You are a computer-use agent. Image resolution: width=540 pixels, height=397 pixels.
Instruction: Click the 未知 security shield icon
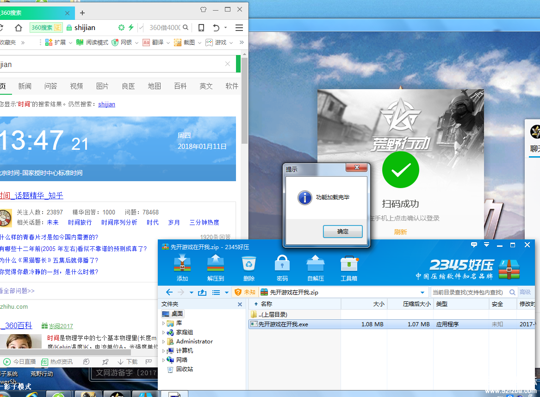tap(238, 292)
